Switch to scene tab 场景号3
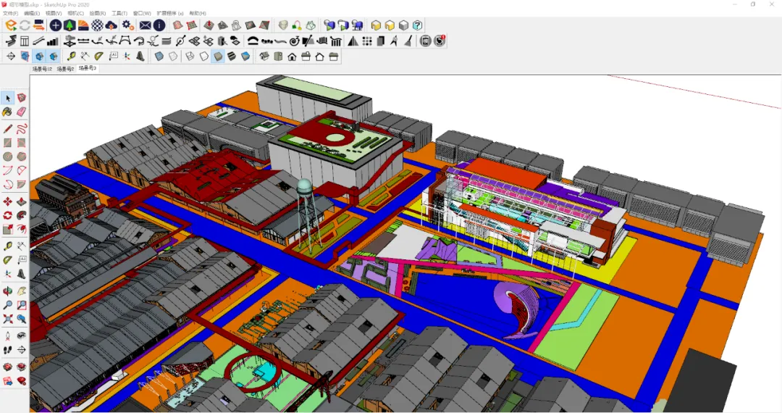This screenshot has height=413, width=782. (88, 68)
